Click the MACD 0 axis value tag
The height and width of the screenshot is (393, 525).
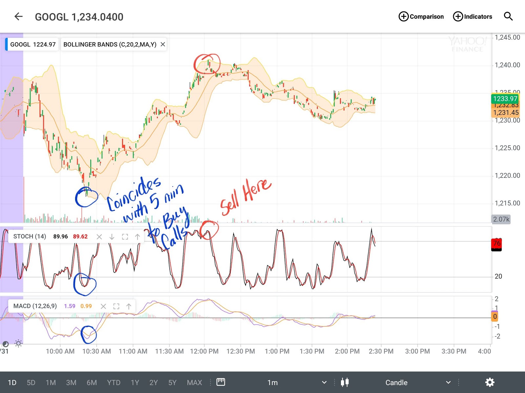495,317
